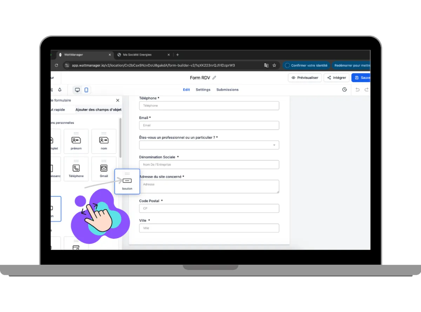Select the Téléphone field element

click(76, 169)
